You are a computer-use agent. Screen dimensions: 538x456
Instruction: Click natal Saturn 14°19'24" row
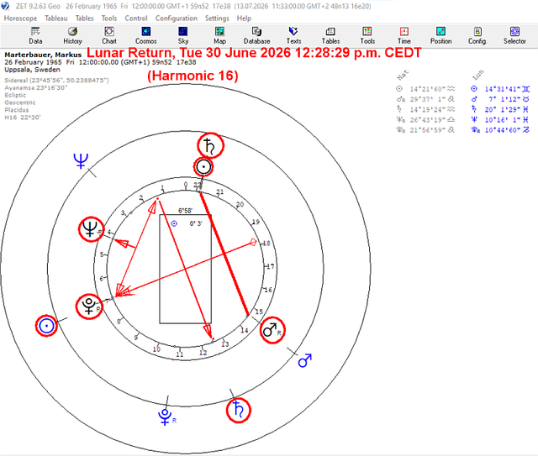(x=425, y=109)
